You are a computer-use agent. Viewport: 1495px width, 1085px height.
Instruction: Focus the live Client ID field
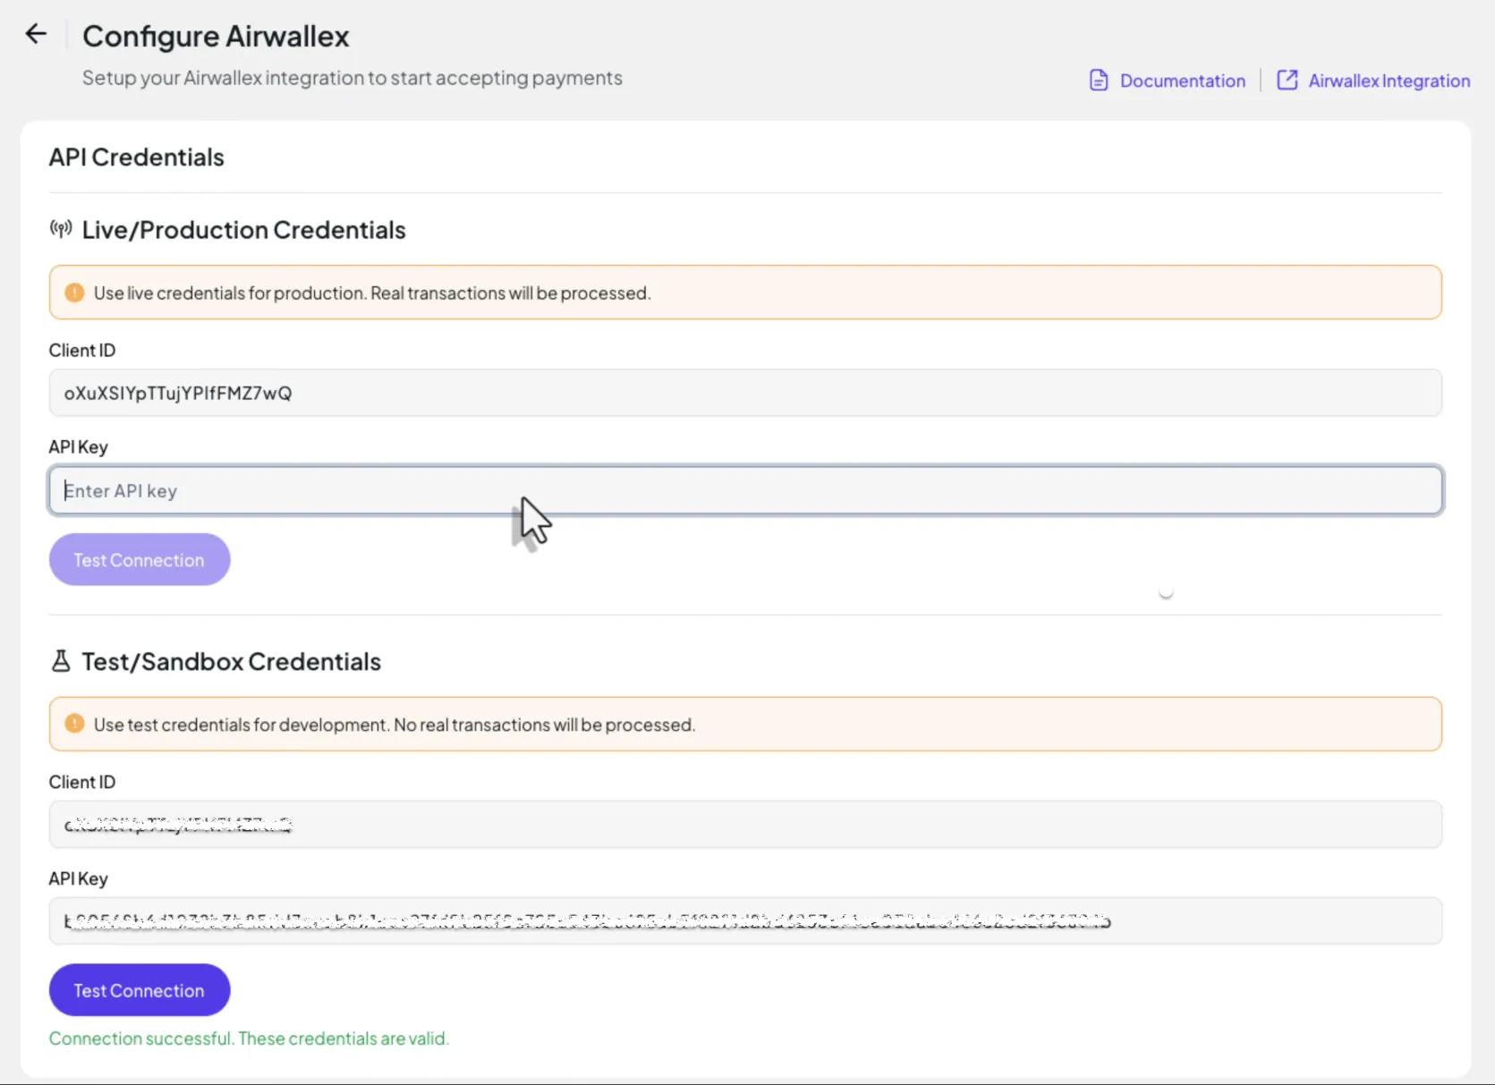tap(745, 393)
